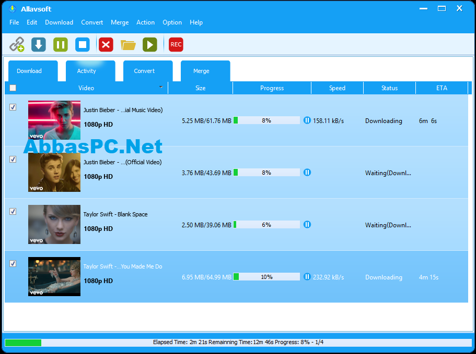Open the Video column sort dropdown arrow
The height and width of the screenshot is (354, 476).
point(161,87)
